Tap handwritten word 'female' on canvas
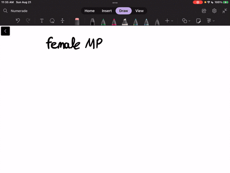Viewport: 230px width, 173px height. tap(63, 43)
